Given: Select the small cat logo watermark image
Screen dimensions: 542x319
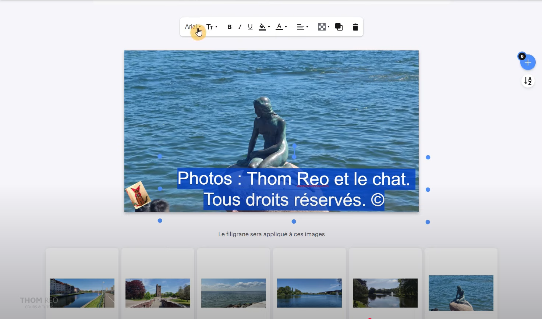Looking at the screenshot, I should (x=138, y=195).
